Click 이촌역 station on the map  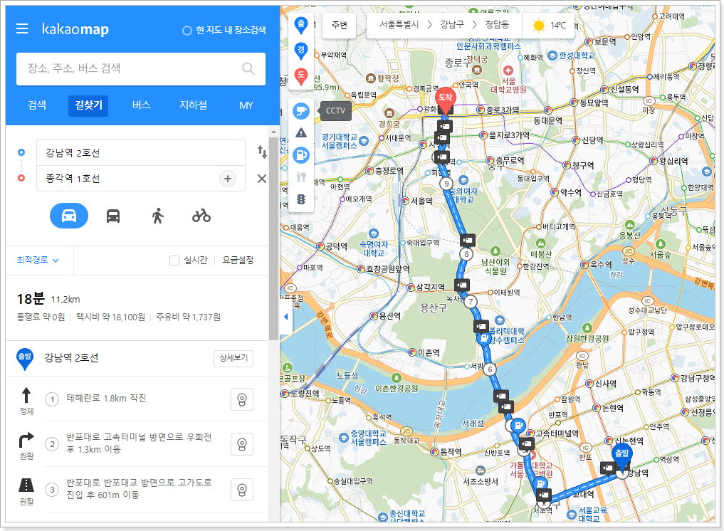[424, 353]
